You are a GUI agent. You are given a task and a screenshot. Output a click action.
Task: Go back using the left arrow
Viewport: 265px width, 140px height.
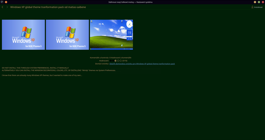coord(3,7)
